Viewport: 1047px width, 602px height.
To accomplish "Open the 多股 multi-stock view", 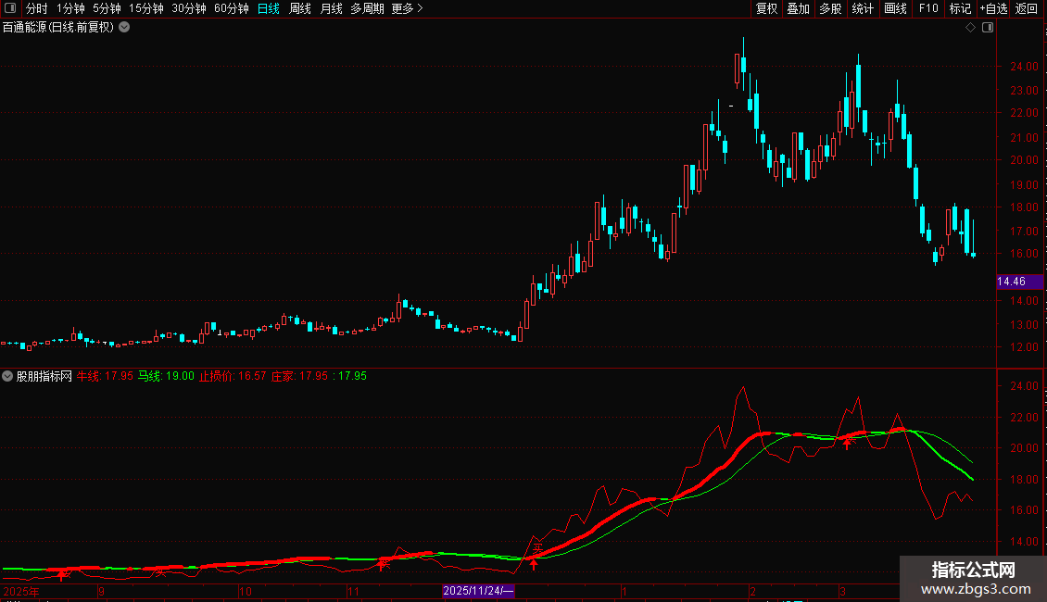I will click(x=830, y=8).
